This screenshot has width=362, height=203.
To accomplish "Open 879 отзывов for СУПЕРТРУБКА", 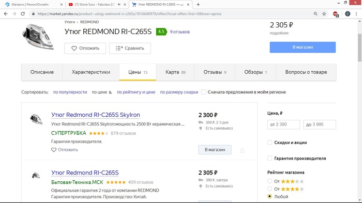I will tap(123, 133).
